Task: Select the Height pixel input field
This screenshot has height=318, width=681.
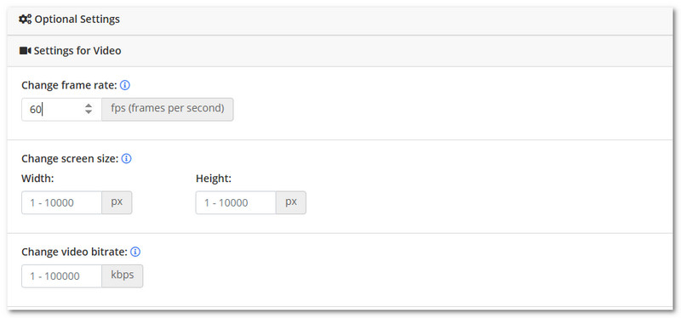Action: tap(236, 202)
